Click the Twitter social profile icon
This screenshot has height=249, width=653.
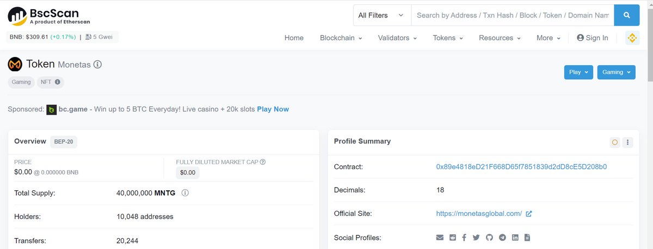(476, 238)
